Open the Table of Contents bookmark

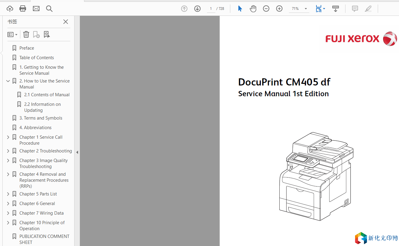coord(36,58)
